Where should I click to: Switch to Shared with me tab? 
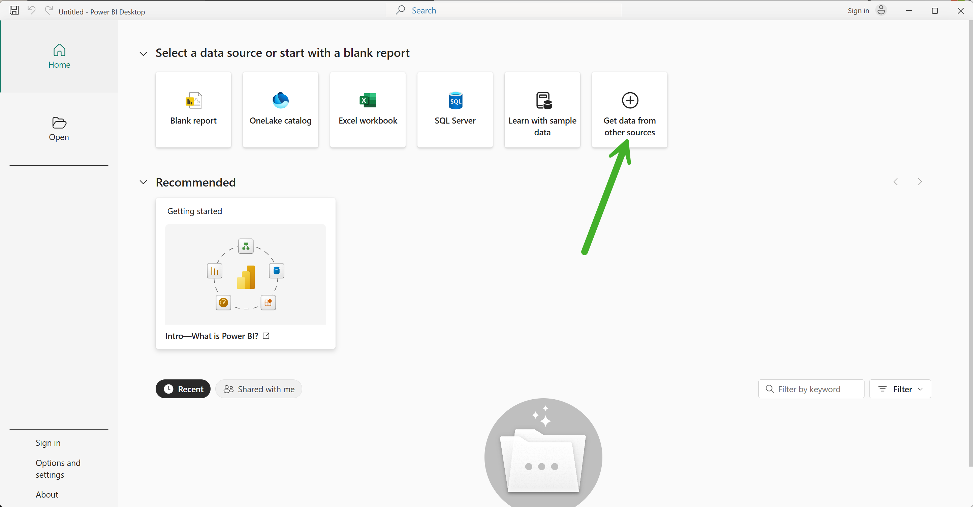(259, 389)
